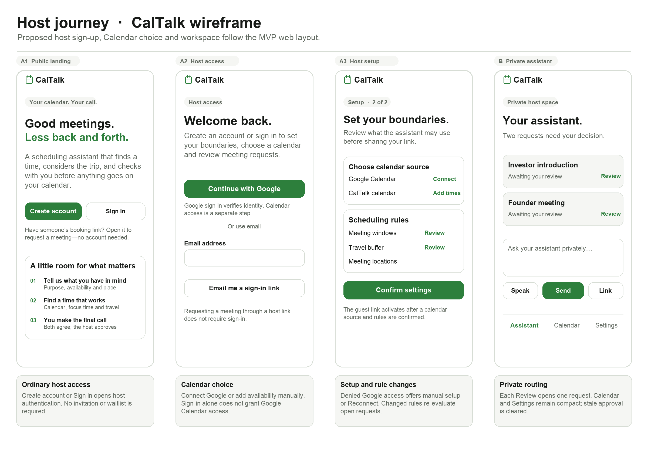Switch to the Calendar tab

[566, 325]
